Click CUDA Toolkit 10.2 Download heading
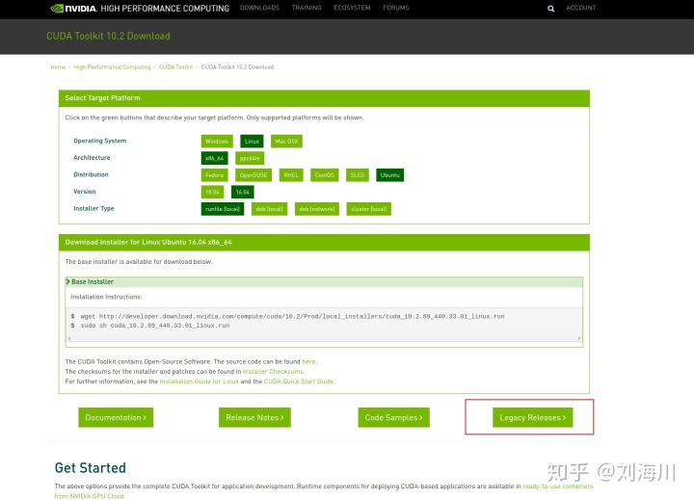 (x=108, y=36)
